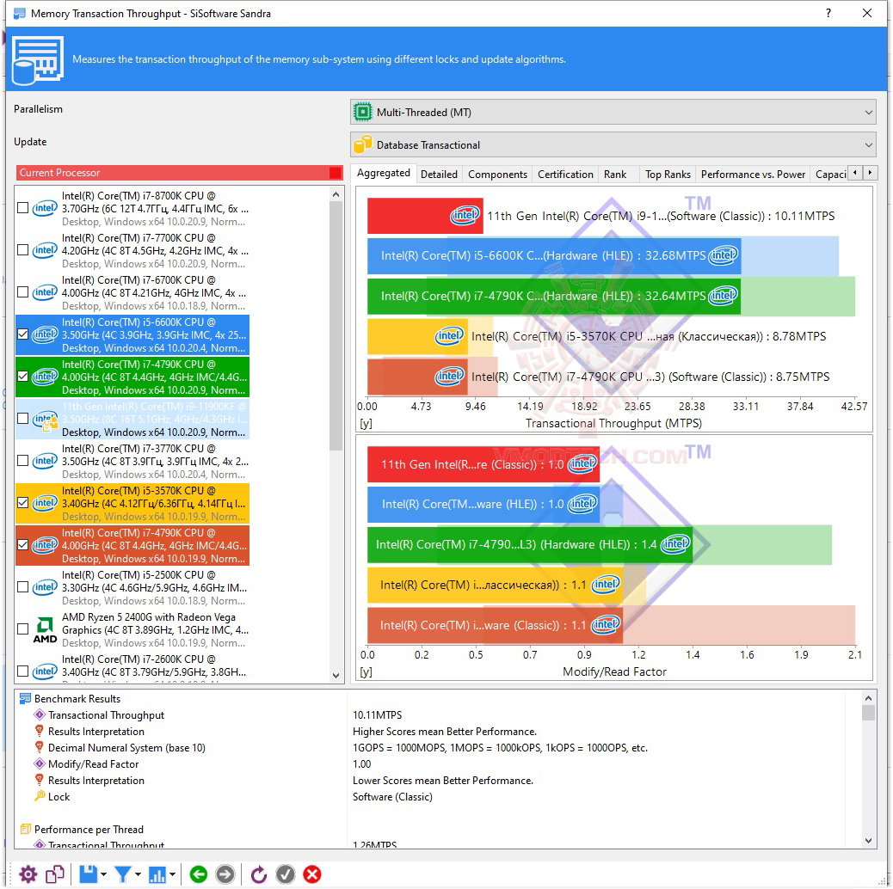The image size is (893, 889).
Task: Click the Transactional Throughput diamond icon
Action: click(40, 714)
